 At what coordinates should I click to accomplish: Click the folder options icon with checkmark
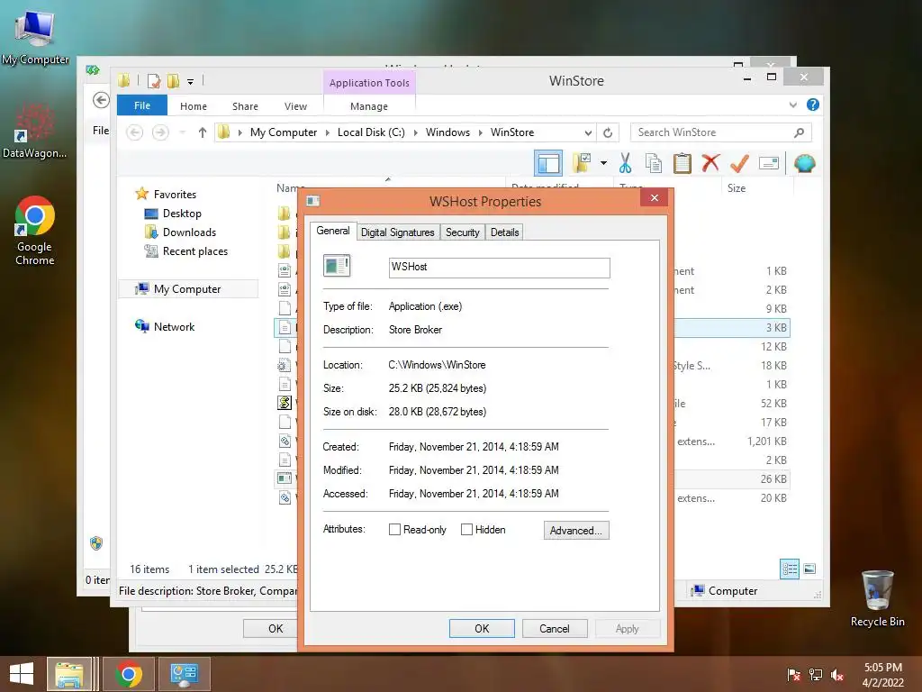pyautogui.click(x=582, y=163)
